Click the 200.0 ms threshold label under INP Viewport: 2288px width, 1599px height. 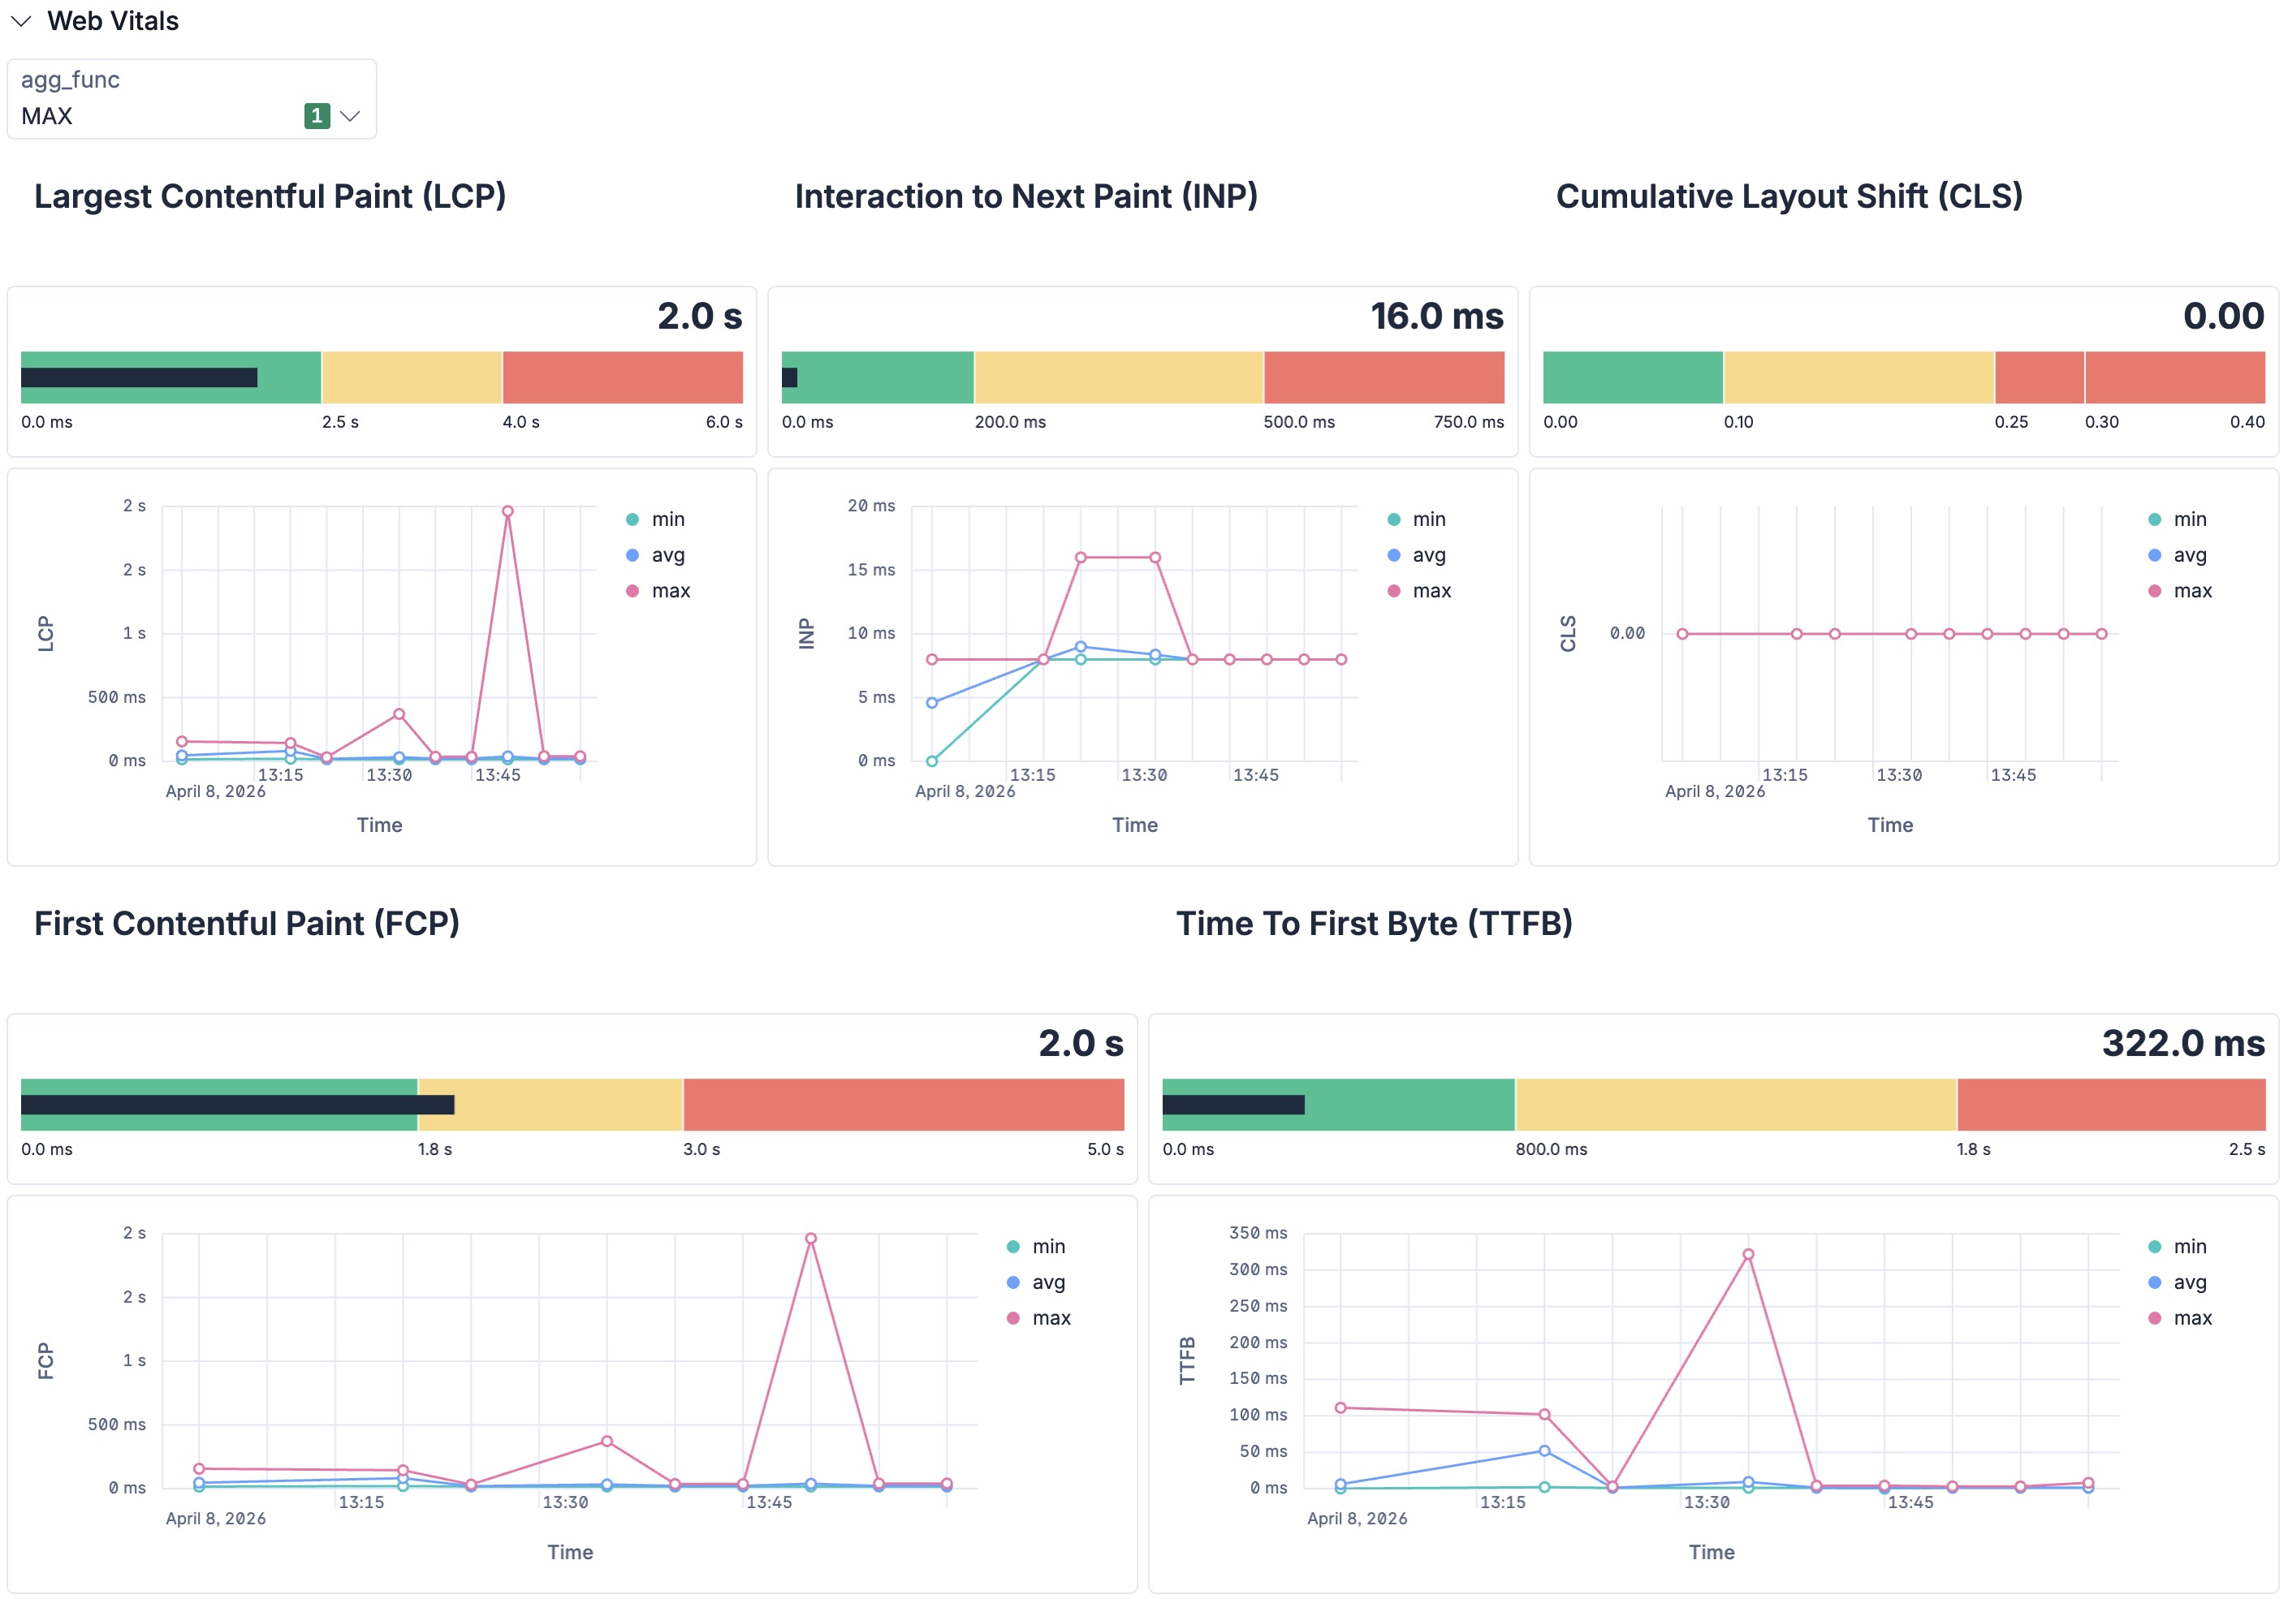pyautogui.click(x=1011, y=421)
